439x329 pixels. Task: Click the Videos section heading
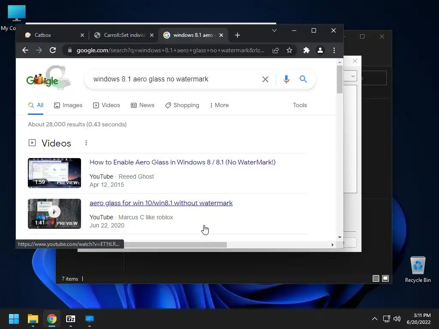point(56,143)
